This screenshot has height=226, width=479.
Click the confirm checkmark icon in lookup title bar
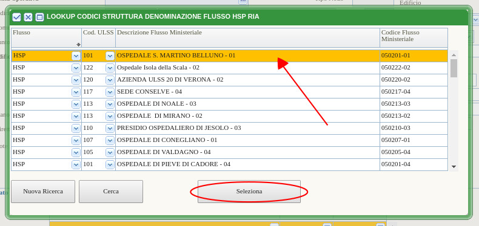(16, 17)
